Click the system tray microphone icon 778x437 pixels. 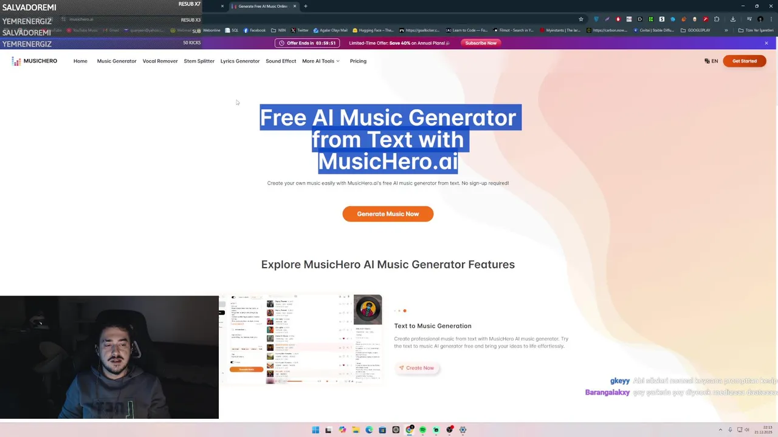click(x=730, y=430)
